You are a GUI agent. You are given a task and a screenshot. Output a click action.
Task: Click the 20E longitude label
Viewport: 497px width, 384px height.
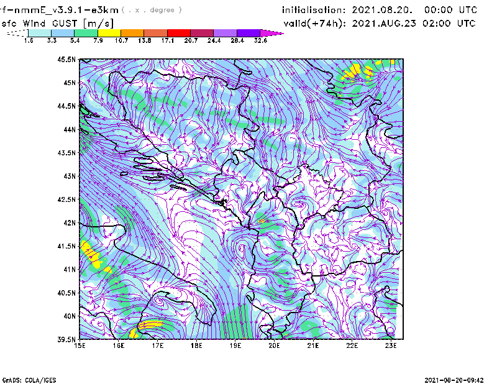point(274,345)
